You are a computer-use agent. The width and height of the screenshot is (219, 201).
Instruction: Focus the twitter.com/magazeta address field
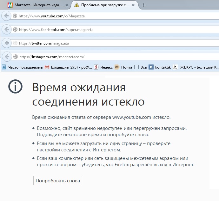[115, 43]
